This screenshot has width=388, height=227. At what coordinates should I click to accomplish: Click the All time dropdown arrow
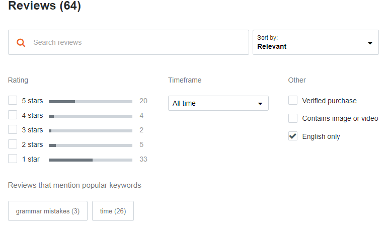[260, 104]
